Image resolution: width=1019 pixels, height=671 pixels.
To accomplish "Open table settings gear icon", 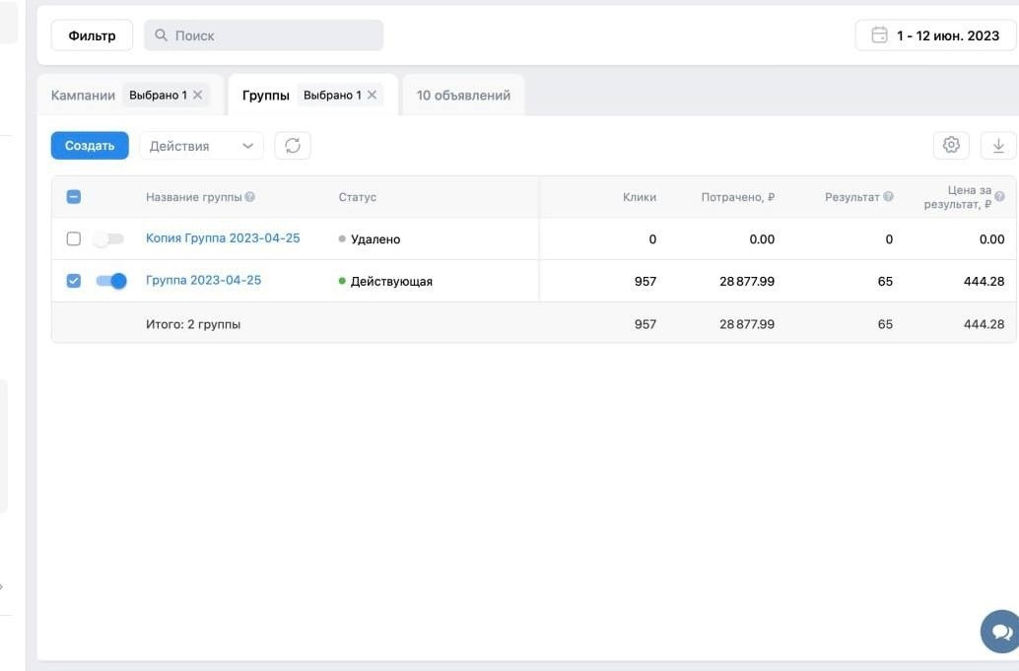I will pos(951,145).
